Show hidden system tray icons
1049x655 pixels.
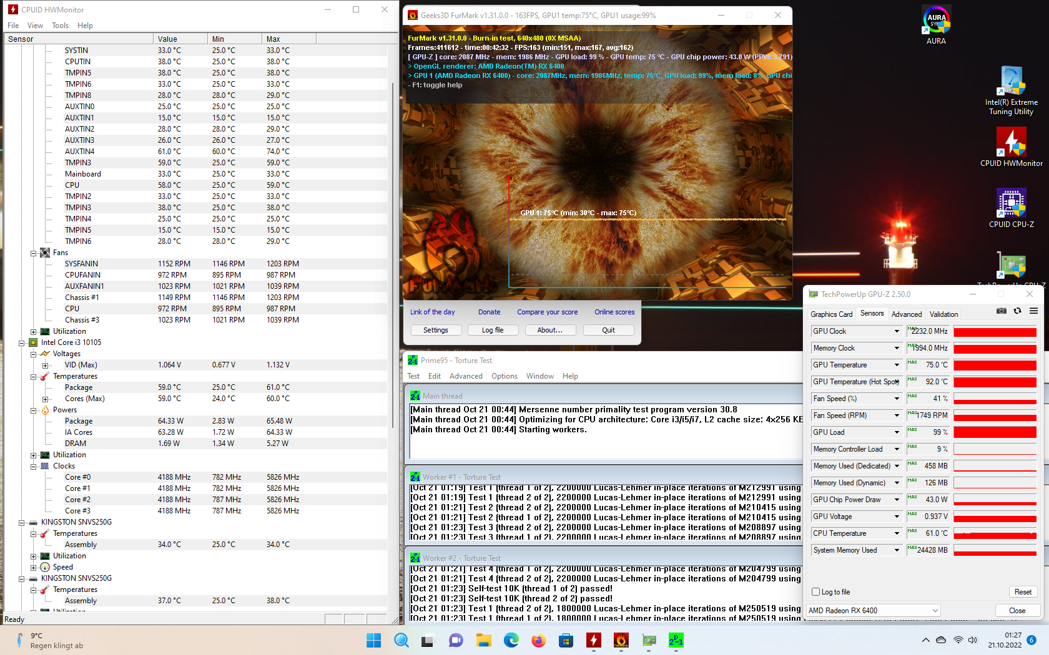pos(925,640)
